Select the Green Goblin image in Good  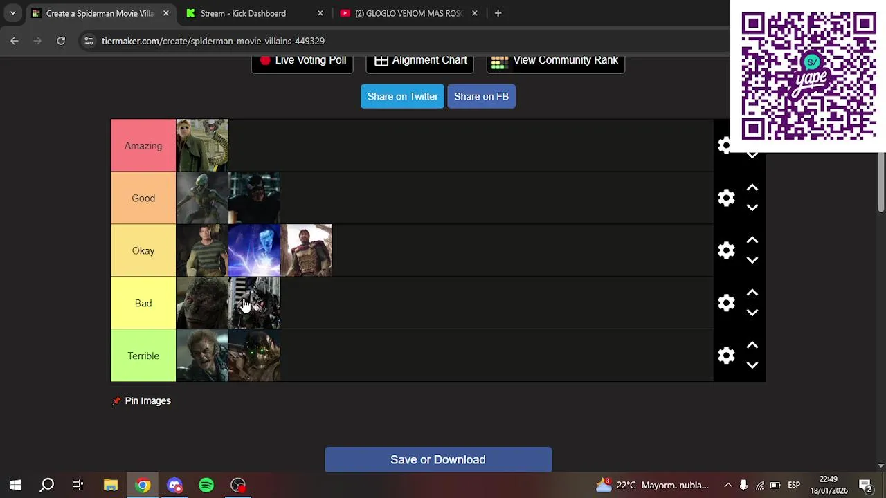(x=202, y=198)
